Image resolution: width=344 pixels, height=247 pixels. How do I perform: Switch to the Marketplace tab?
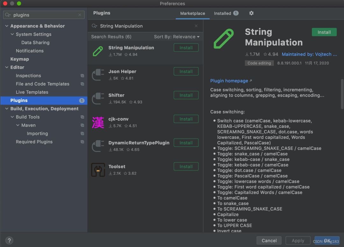click(192, 13)
